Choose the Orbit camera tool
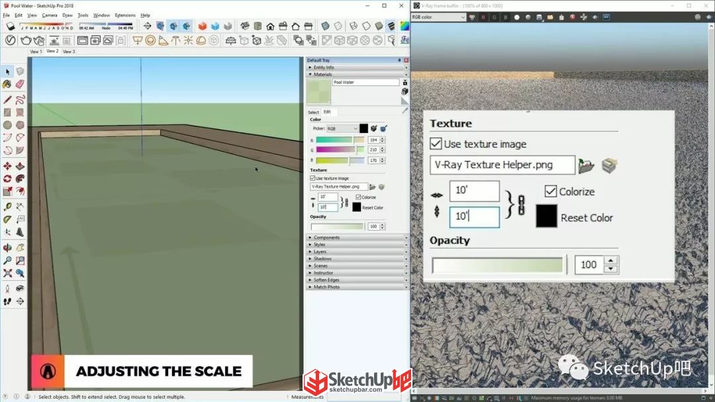715x402 pixels. tap(7, 248)
